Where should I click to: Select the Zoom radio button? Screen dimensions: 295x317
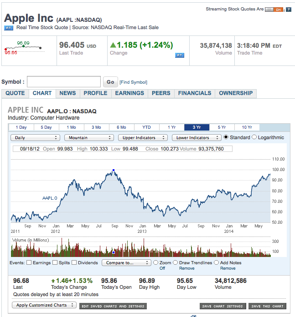pos(155,262)
